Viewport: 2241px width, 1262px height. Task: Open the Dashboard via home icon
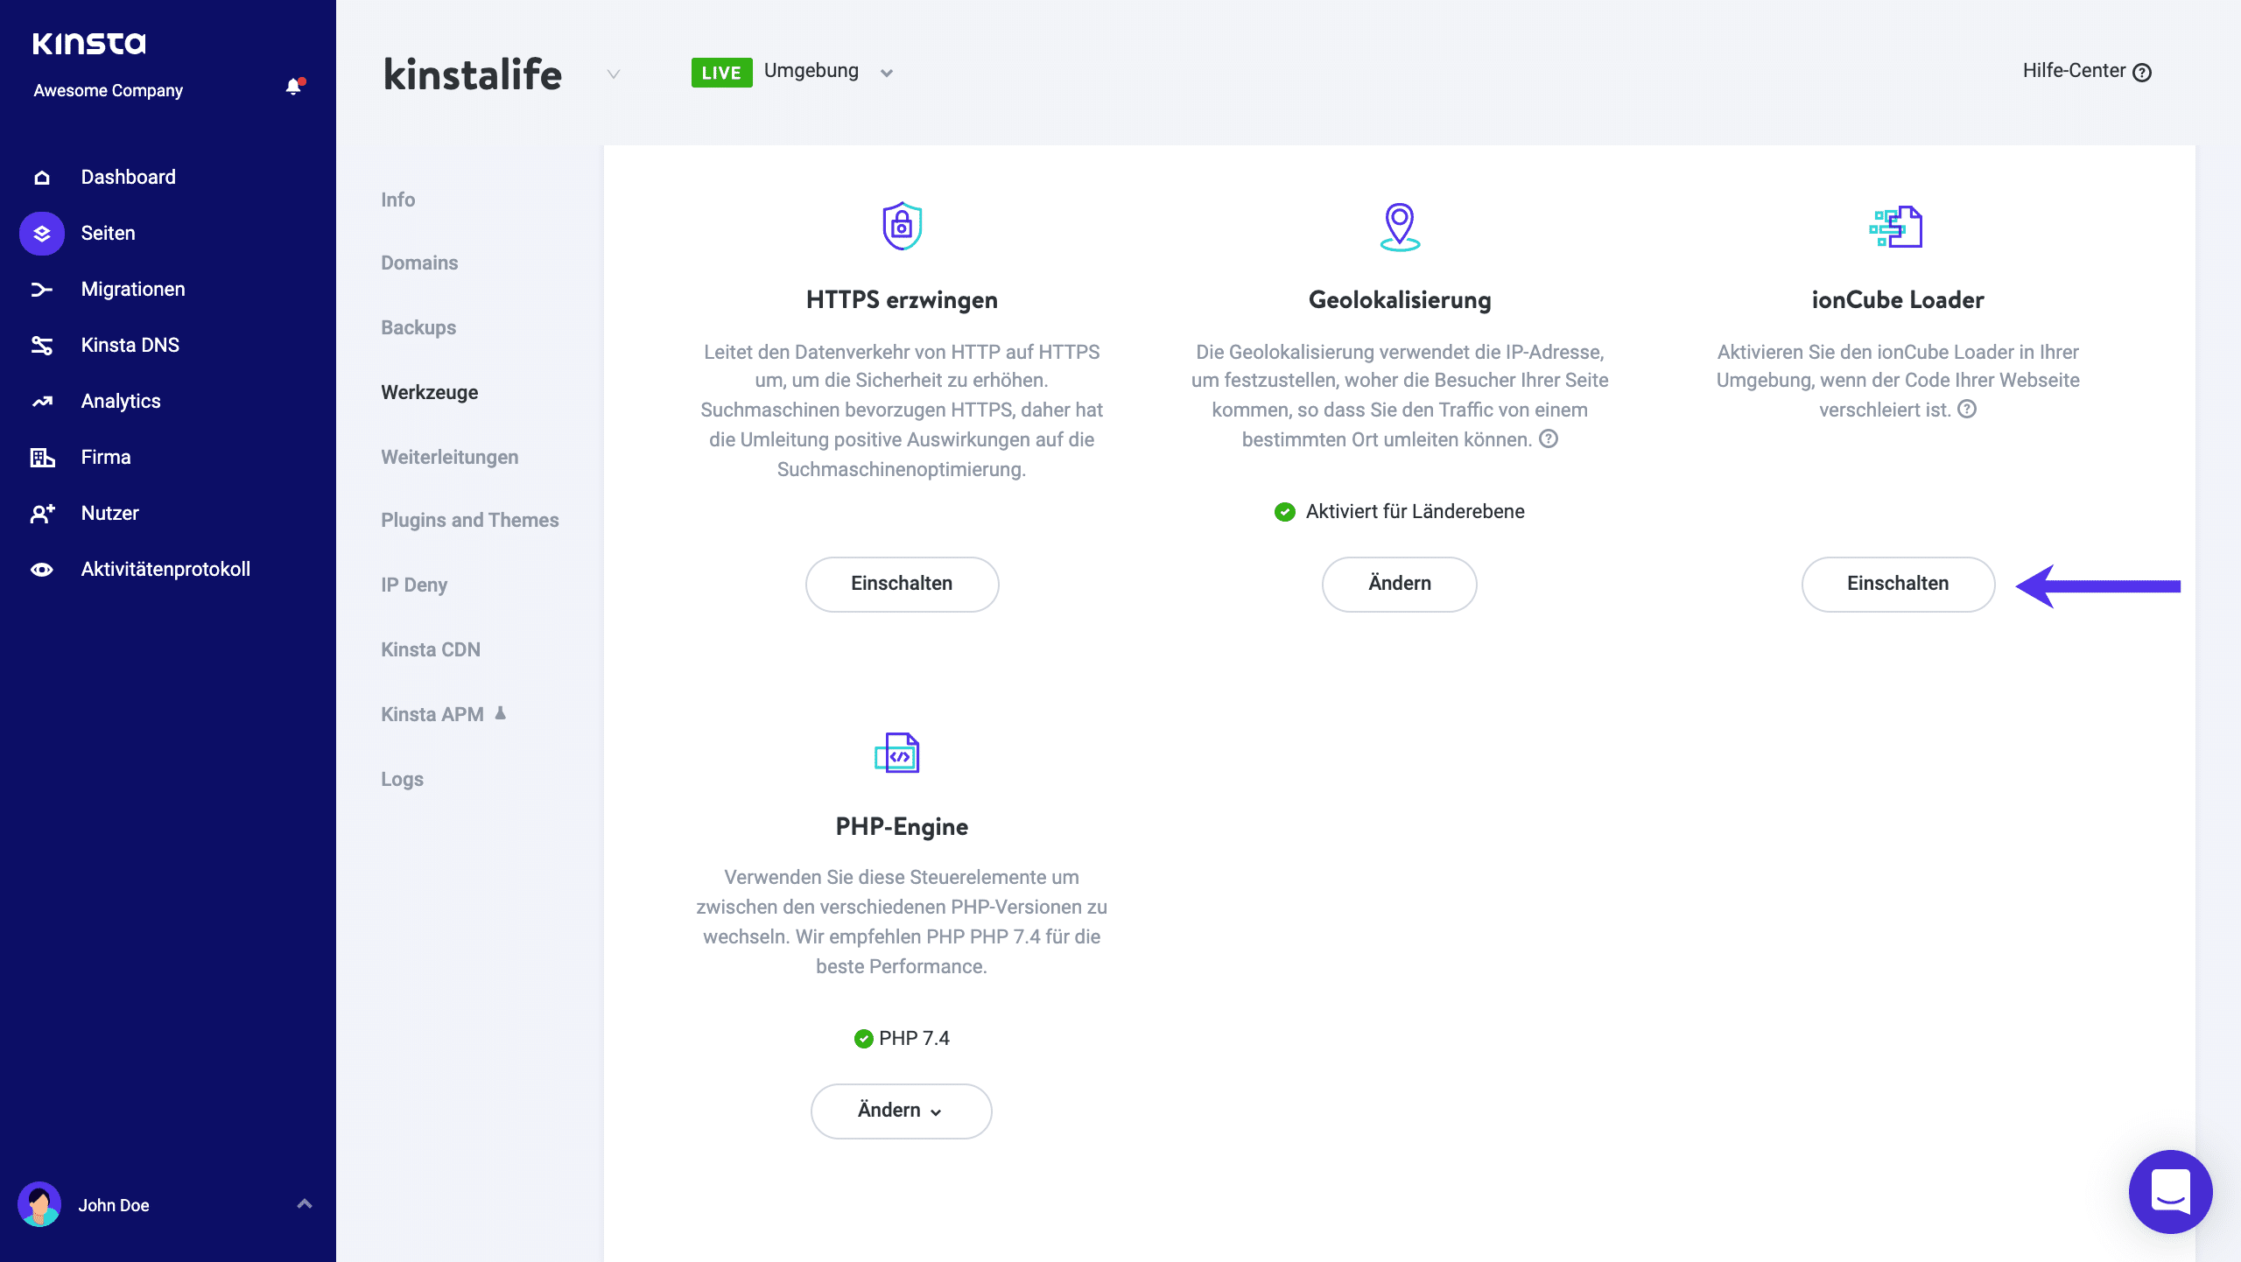pyautogui.click(x=41, y=177)
